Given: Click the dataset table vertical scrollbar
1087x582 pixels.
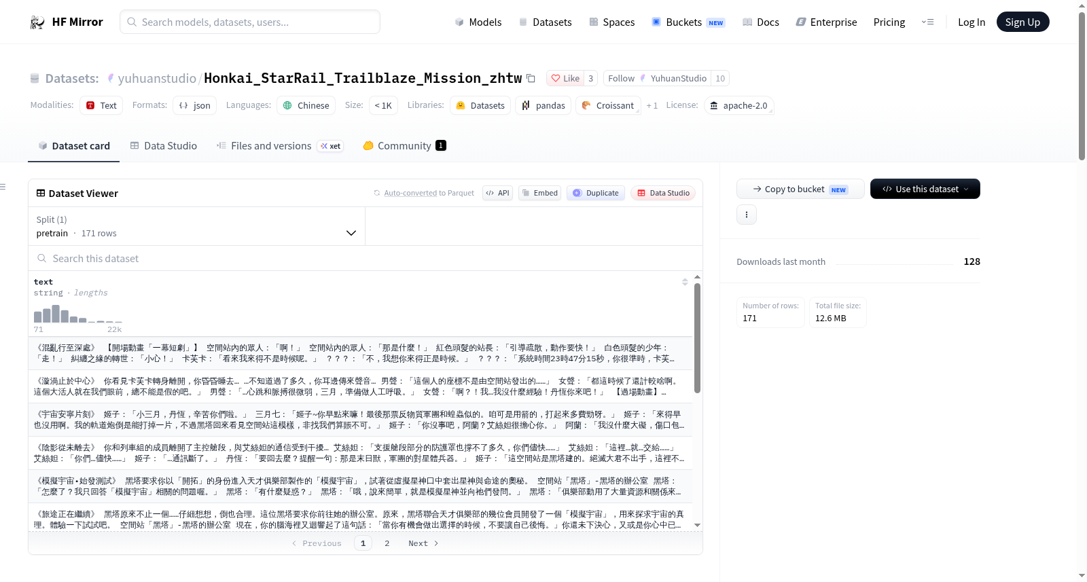Looking at the screenshot, I should (697, 338).
